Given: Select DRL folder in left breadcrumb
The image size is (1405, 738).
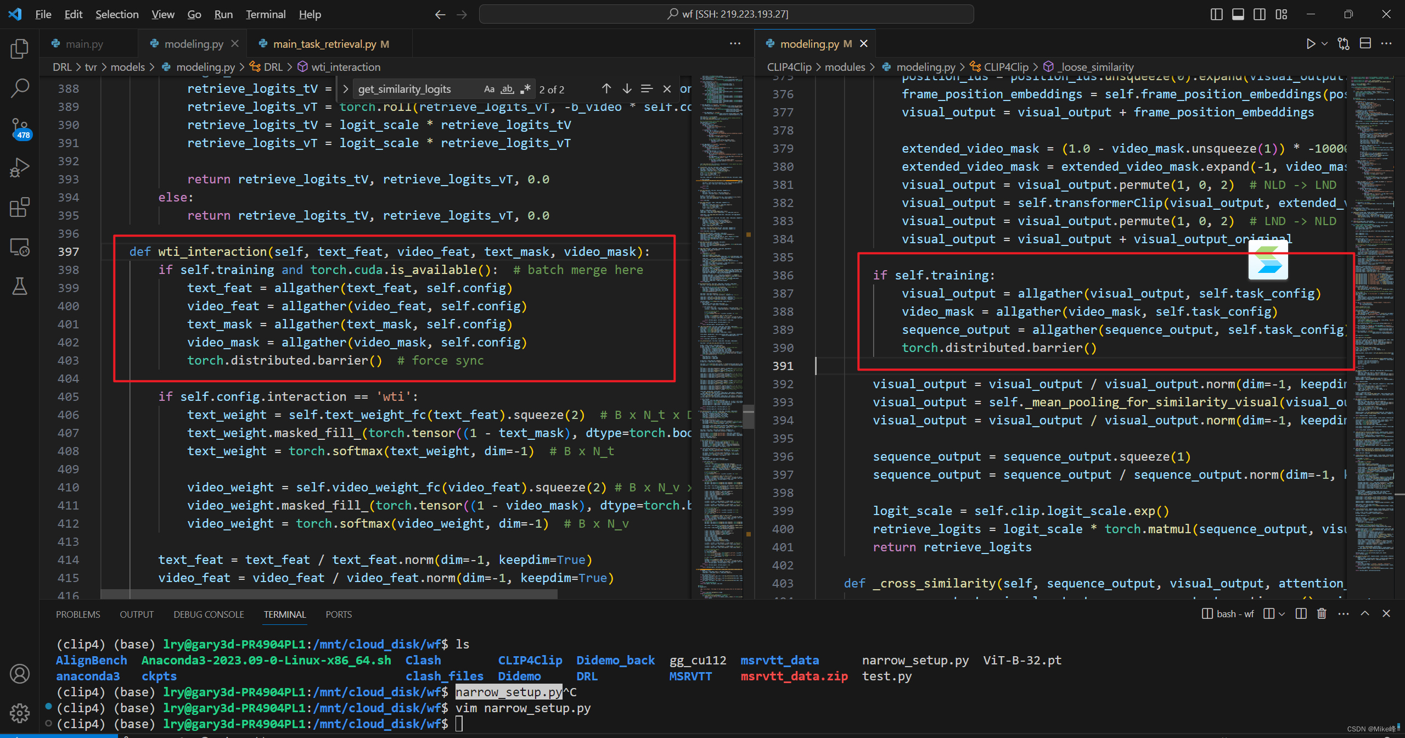Looking at the screenshot, I should tap(62, 67).
